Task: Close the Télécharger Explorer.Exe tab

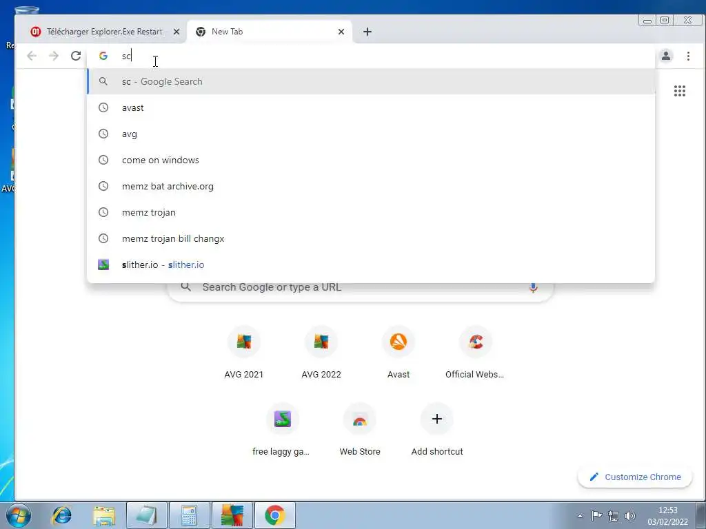Action: click(176, 32)
